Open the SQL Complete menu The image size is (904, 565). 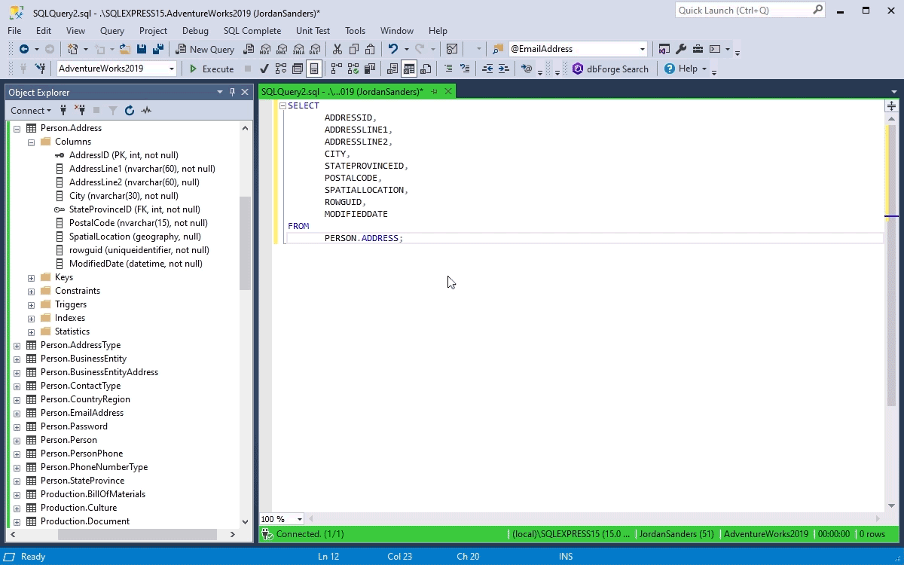tap(252, 31)
